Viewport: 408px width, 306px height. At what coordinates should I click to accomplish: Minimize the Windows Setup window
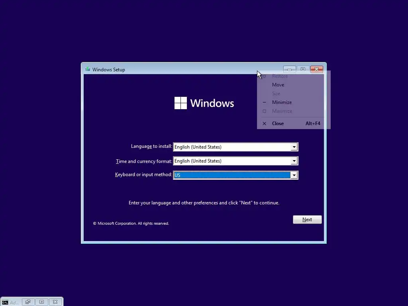[x=289, y=69]
